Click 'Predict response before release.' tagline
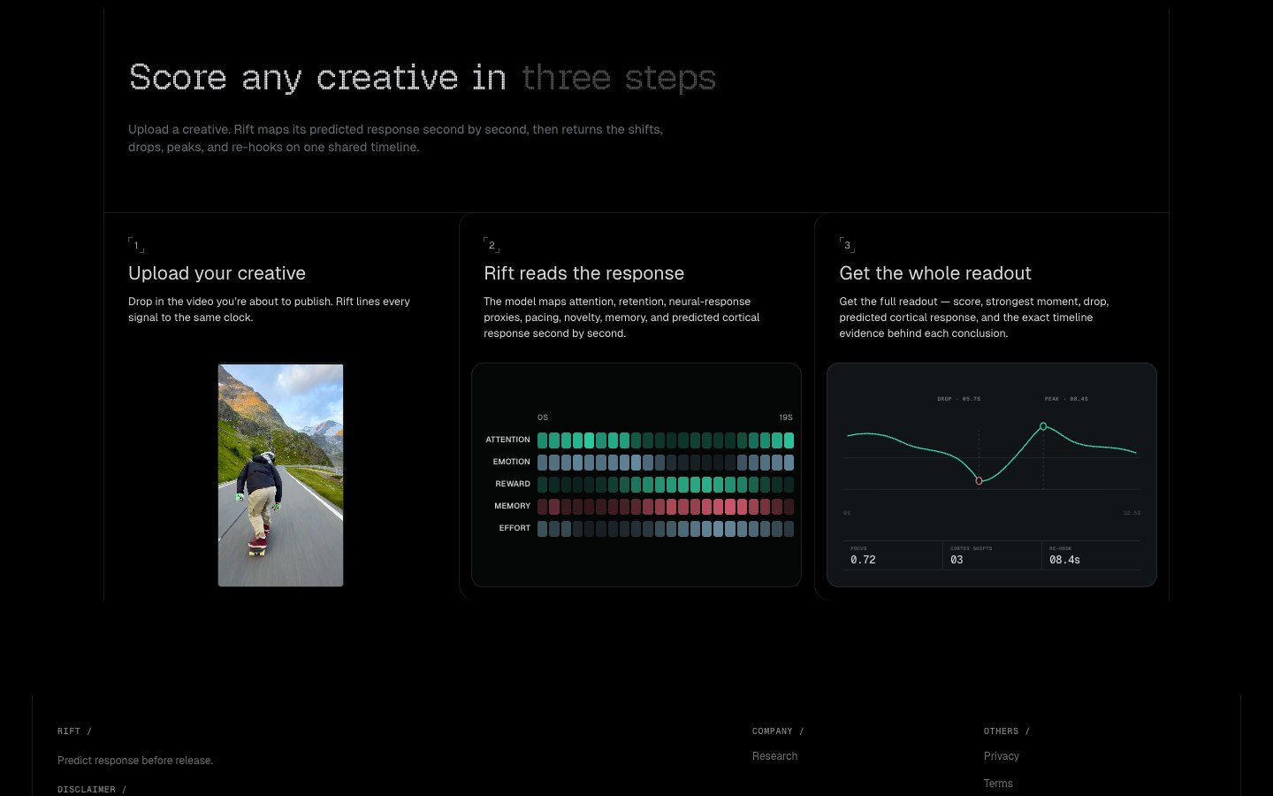 tap(135, 761)
